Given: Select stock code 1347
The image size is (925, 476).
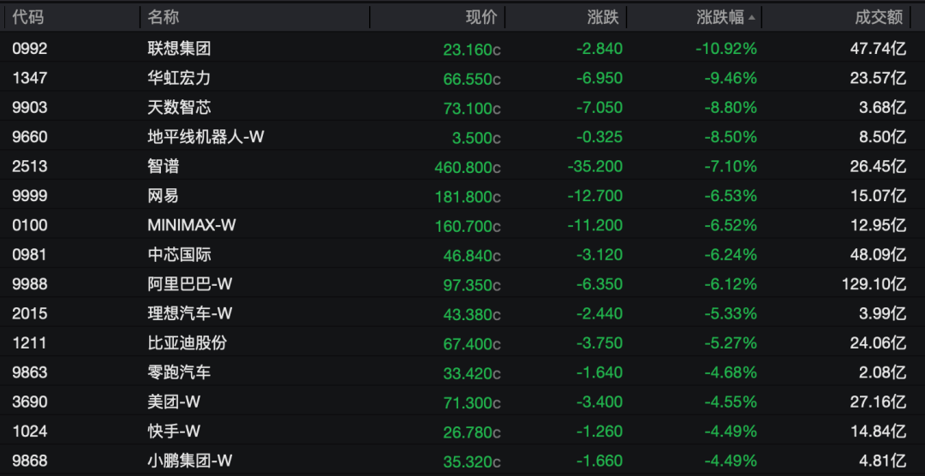Looking at the screenshot, I should [29, 78].
